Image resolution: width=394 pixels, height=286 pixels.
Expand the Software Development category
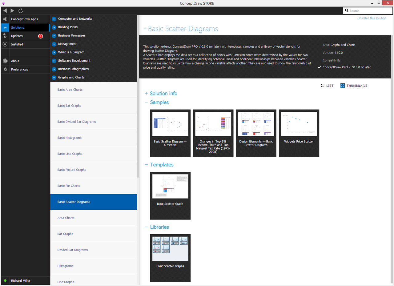[54, 61]
